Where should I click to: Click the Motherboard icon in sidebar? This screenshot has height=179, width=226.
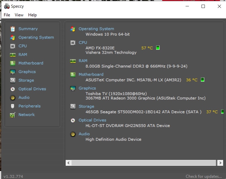click(13, 63)
